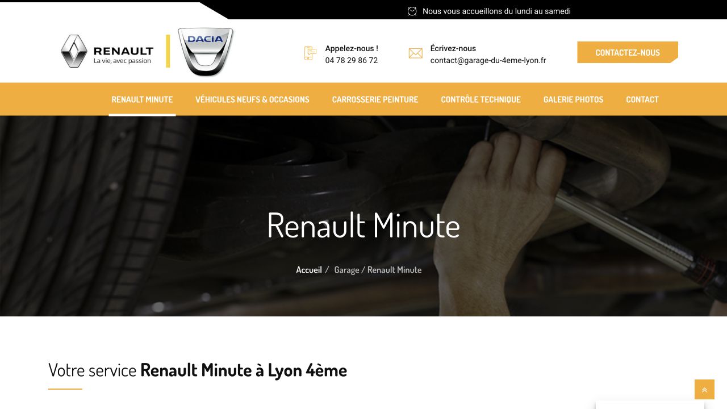Click the phone icon beside Appelez-nous

(310, 53)
